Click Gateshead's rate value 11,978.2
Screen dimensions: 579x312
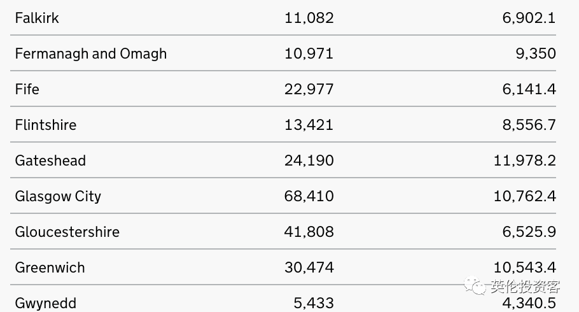[525, 160]
